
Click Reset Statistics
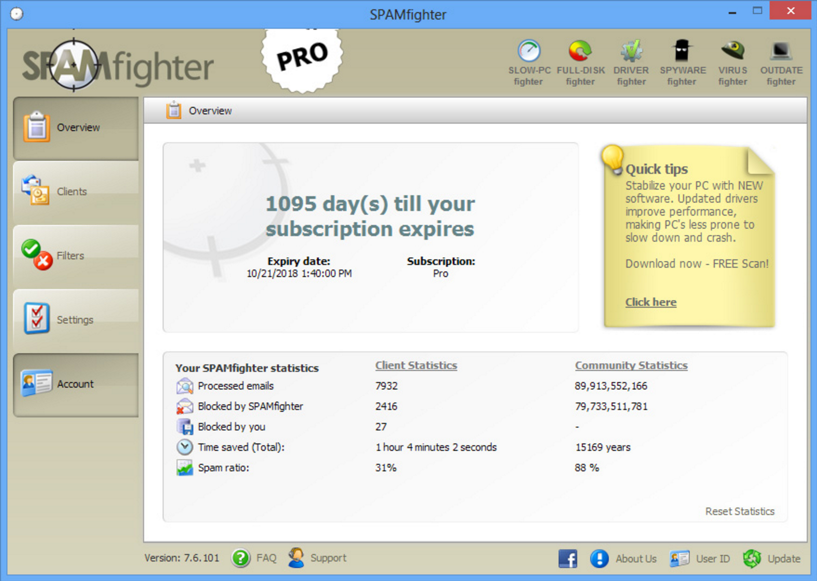point(739,511)
